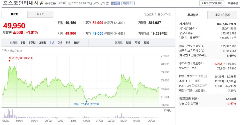Click the 4.00매수 investment opinion

click(x=220, y=64)
